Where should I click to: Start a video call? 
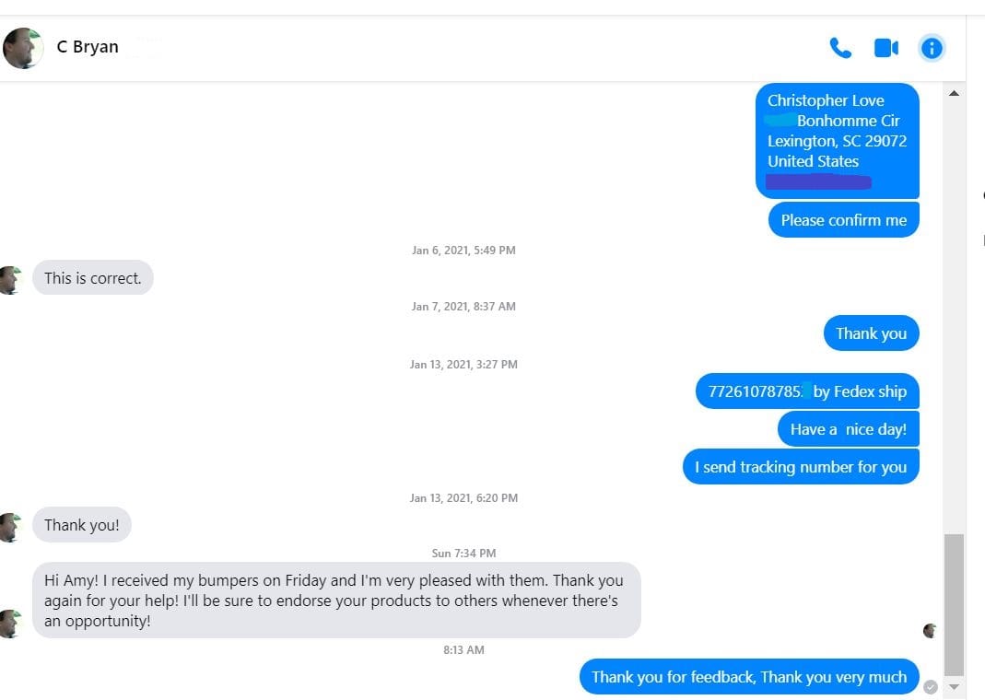(886, 48)
